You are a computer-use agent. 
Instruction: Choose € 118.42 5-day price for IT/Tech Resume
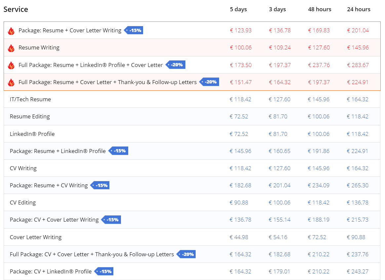240,99
